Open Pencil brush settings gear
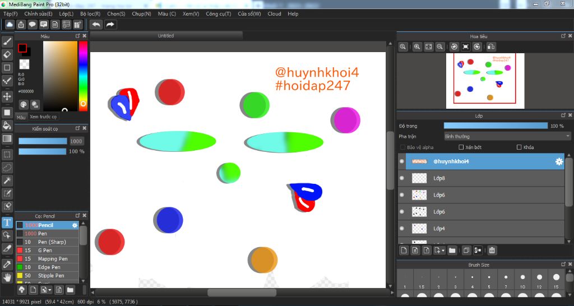Screen dimensions: 574x306 coord(75,225)
